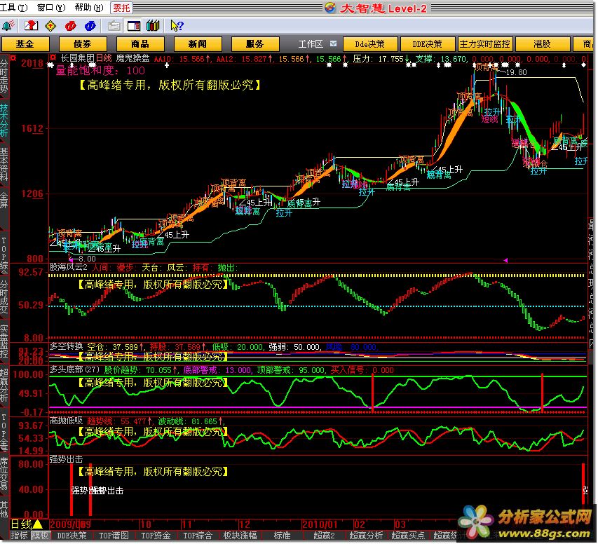Switch to the 超赢分析 bottom tab

click(x=366, y=536)
